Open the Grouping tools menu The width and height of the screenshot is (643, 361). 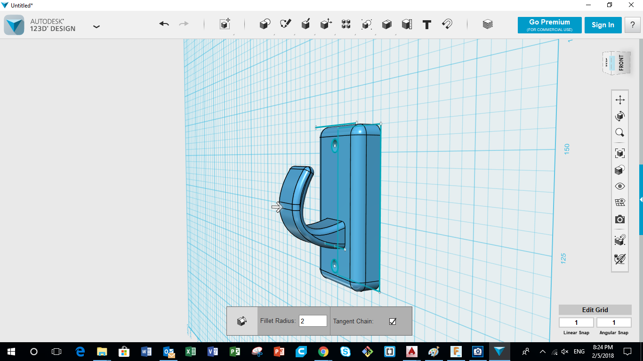point(367,24)
